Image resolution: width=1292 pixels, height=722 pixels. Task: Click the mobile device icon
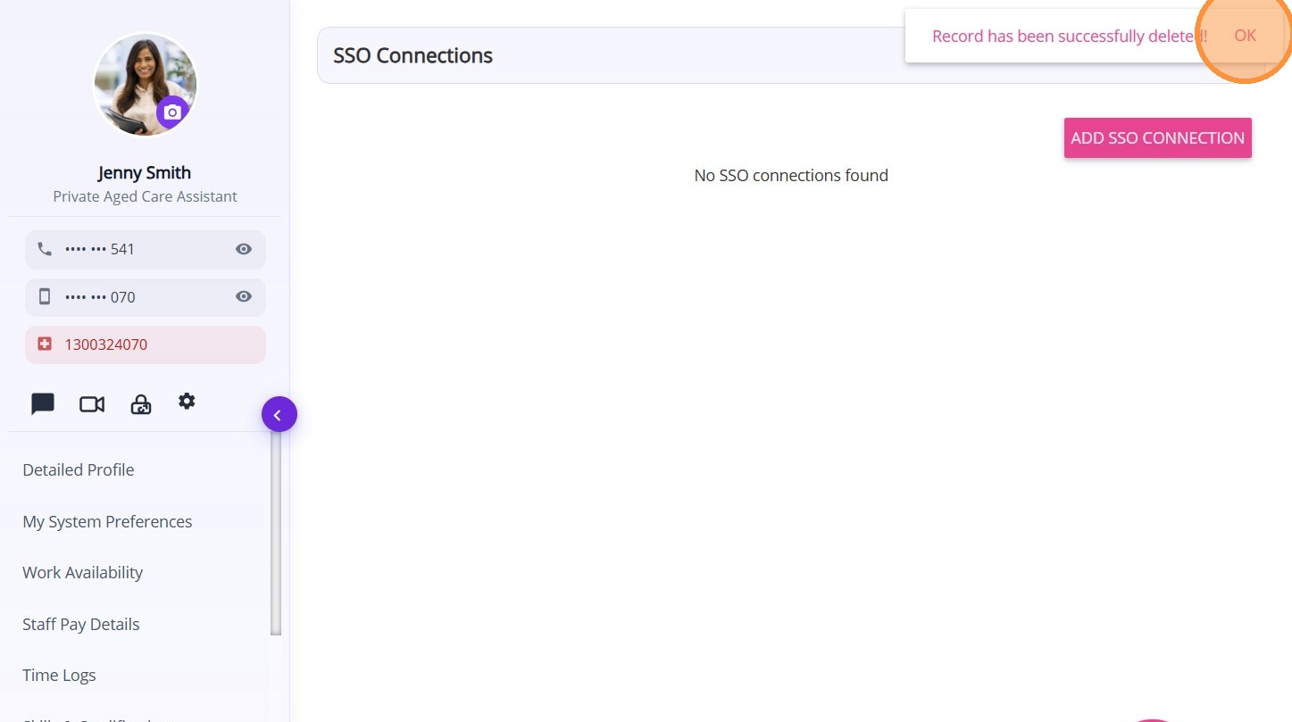pos(45,296)
